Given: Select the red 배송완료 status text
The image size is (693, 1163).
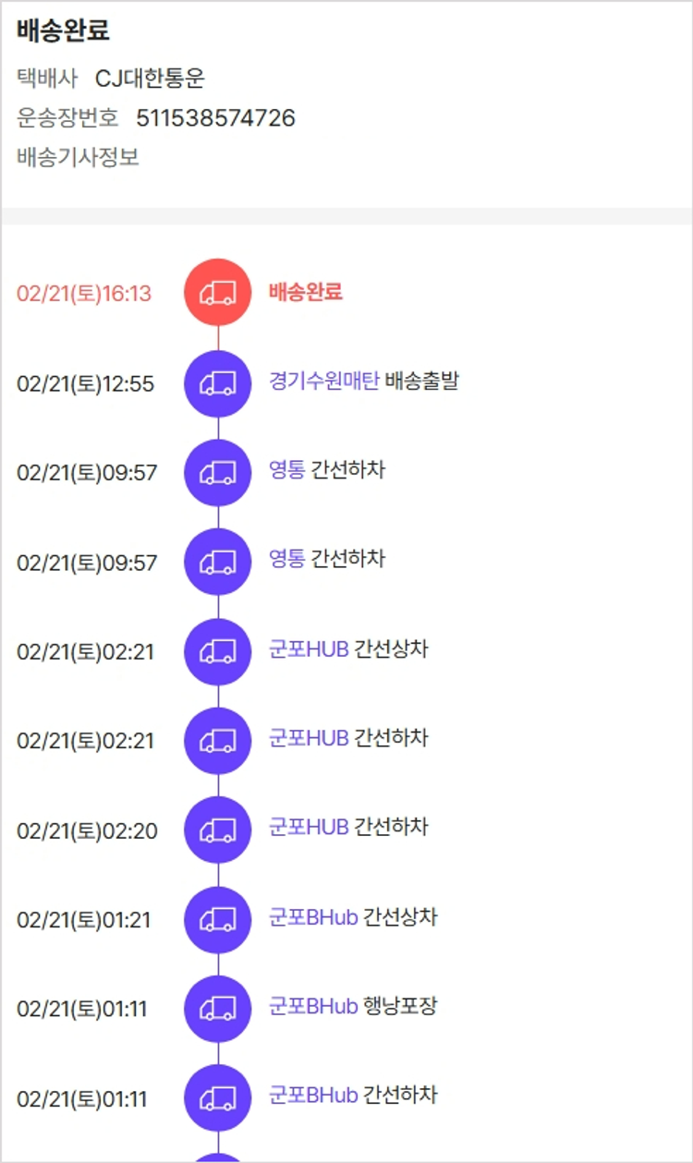Looking at the screenshot, I should click(306, 292).
